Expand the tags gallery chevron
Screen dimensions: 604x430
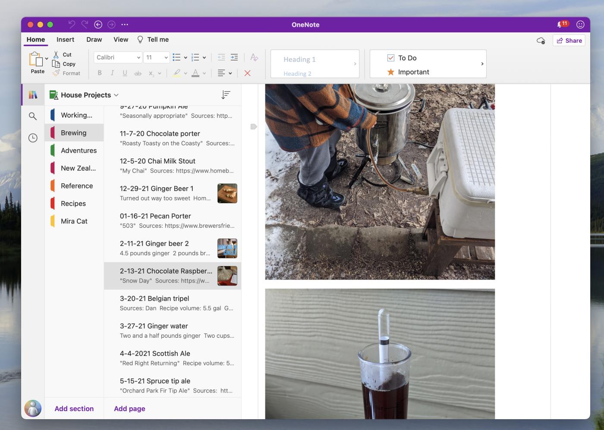tap(482, 64)
